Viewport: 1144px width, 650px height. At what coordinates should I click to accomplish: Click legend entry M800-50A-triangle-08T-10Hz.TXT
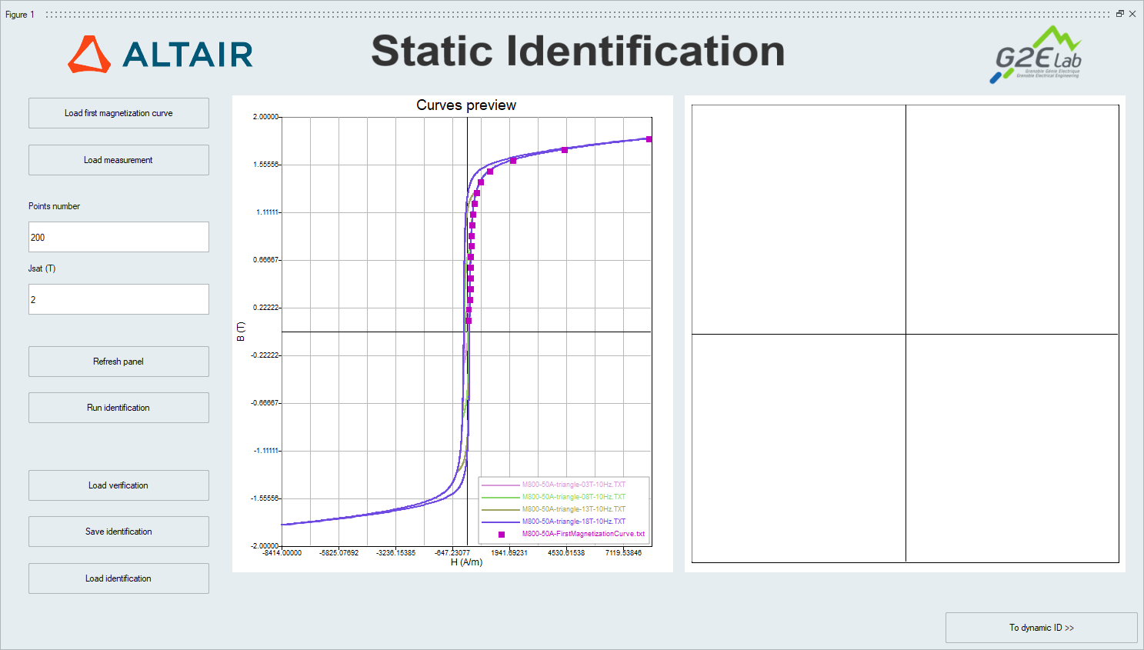[573, 497]
